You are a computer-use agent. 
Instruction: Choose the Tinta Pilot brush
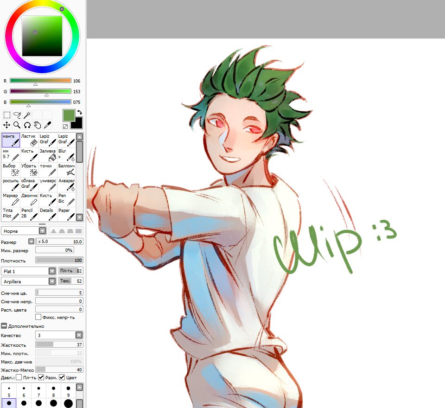coord(11,214)
